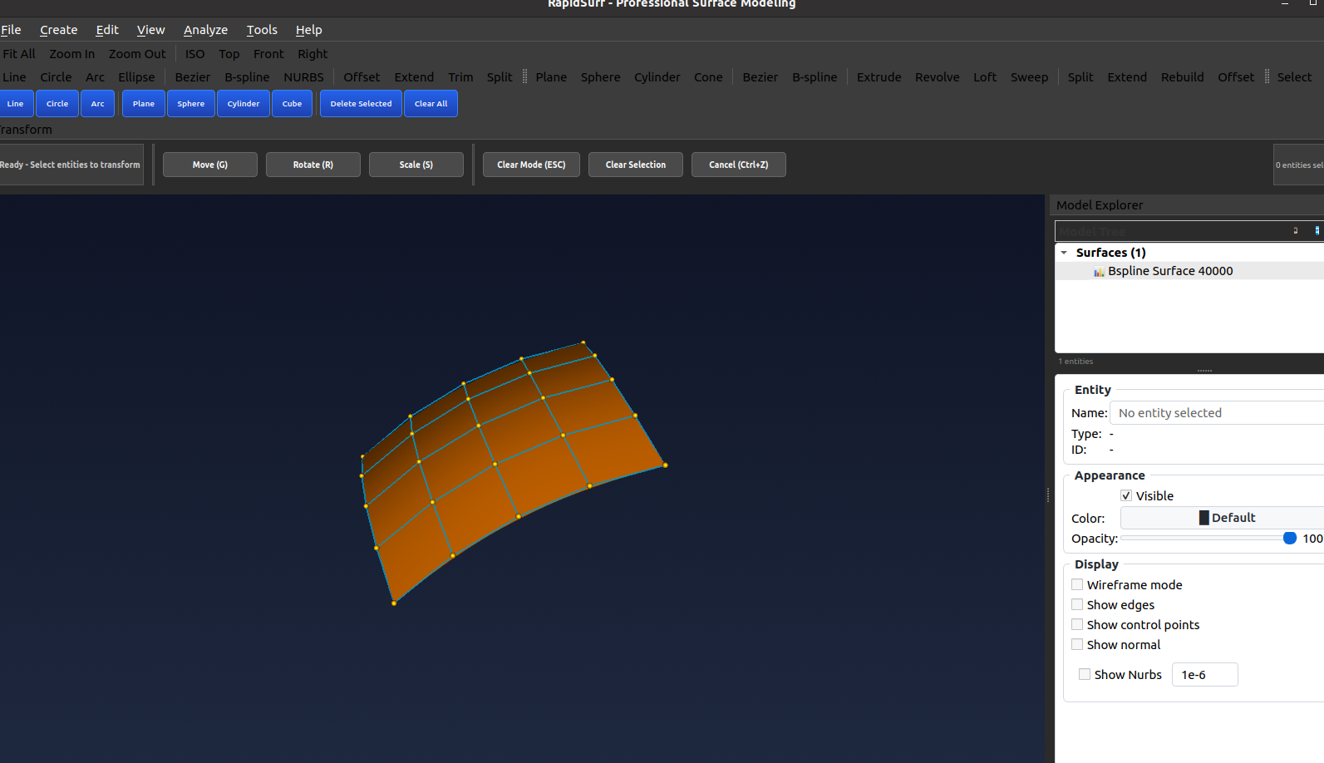The height and width of the screenshot is (763, 1324).
Task: Open the Tools menu
Action: tap(262, 30)
